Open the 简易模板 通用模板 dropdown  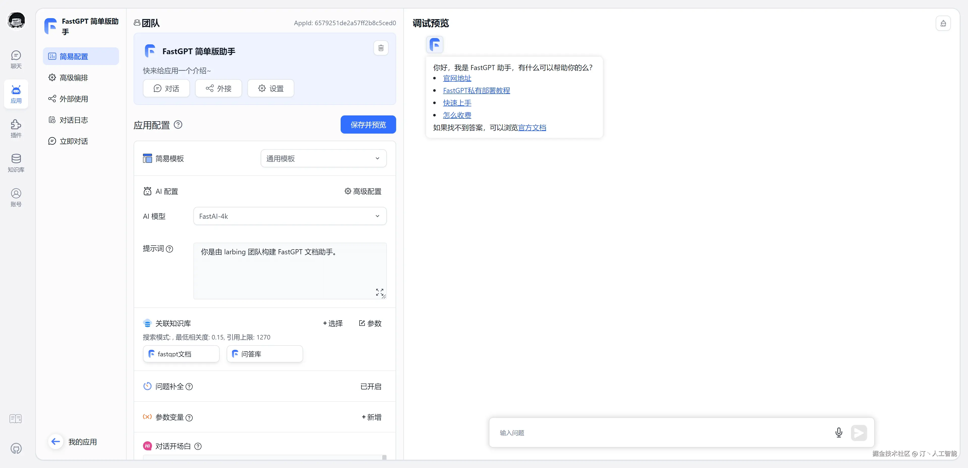tap(323, 159)
